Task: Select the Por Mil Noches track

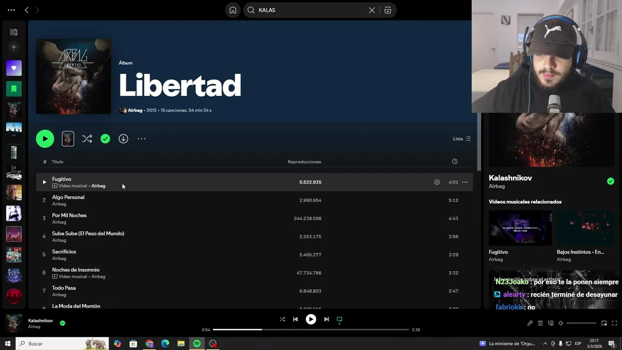Action: click(254, 218)
